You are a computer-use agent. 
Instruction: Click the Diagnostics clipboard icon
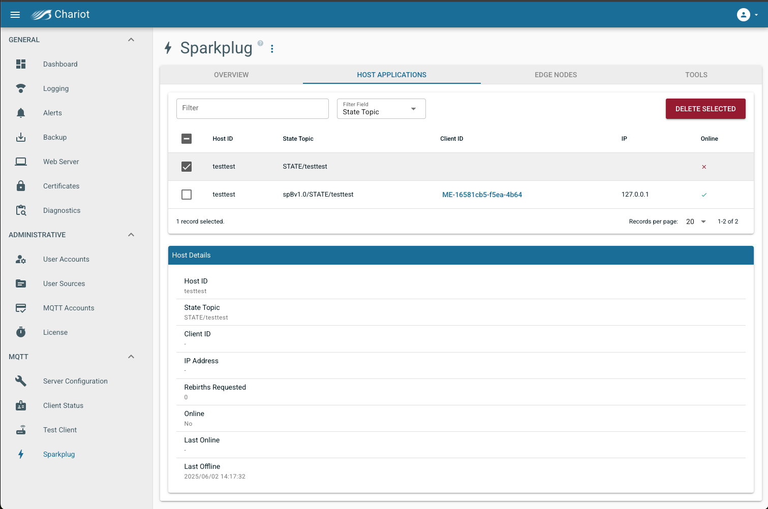21,210
